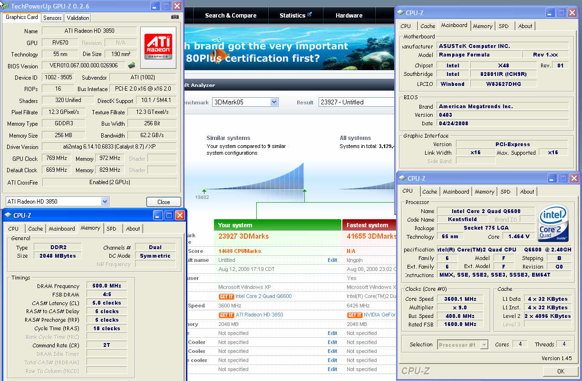Click the Multiplier x 9.0 value
Screen dimensions: 582x381
click(461, 307)
